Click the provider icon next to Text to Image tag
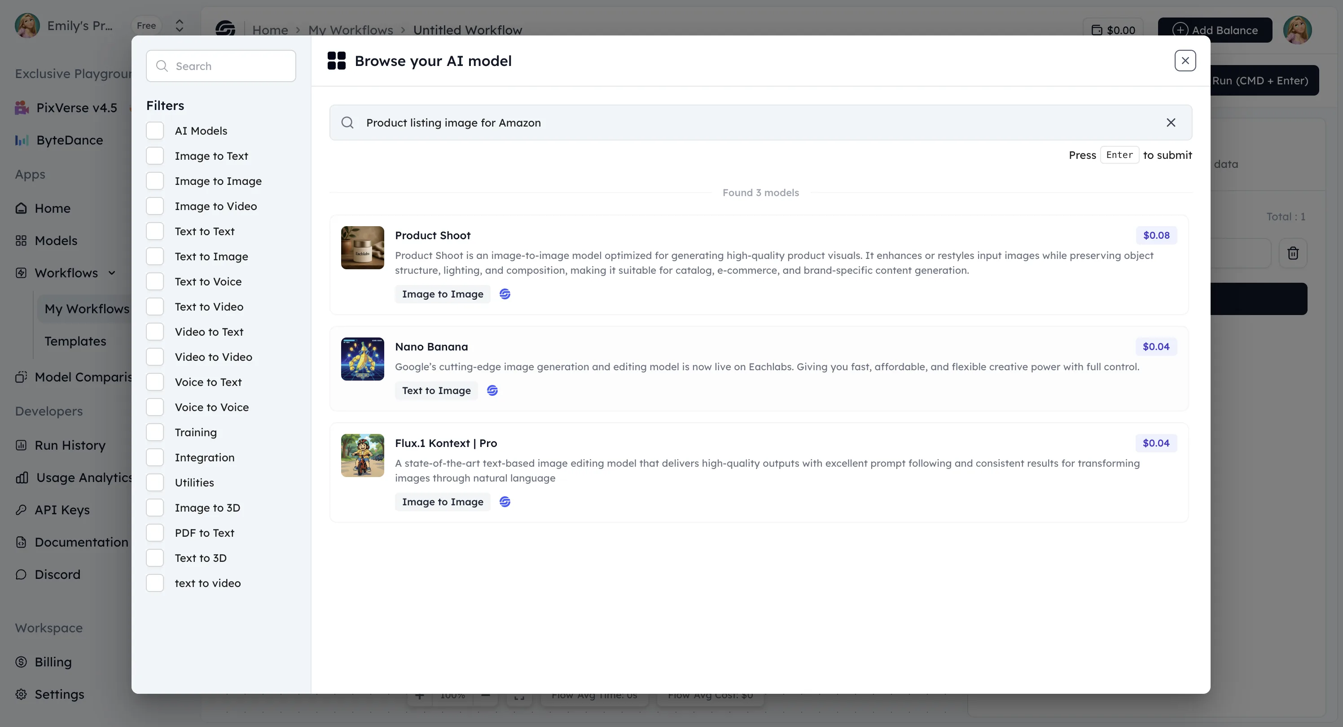The height and width of the screenshot is (727, 1343). [492, 390]
